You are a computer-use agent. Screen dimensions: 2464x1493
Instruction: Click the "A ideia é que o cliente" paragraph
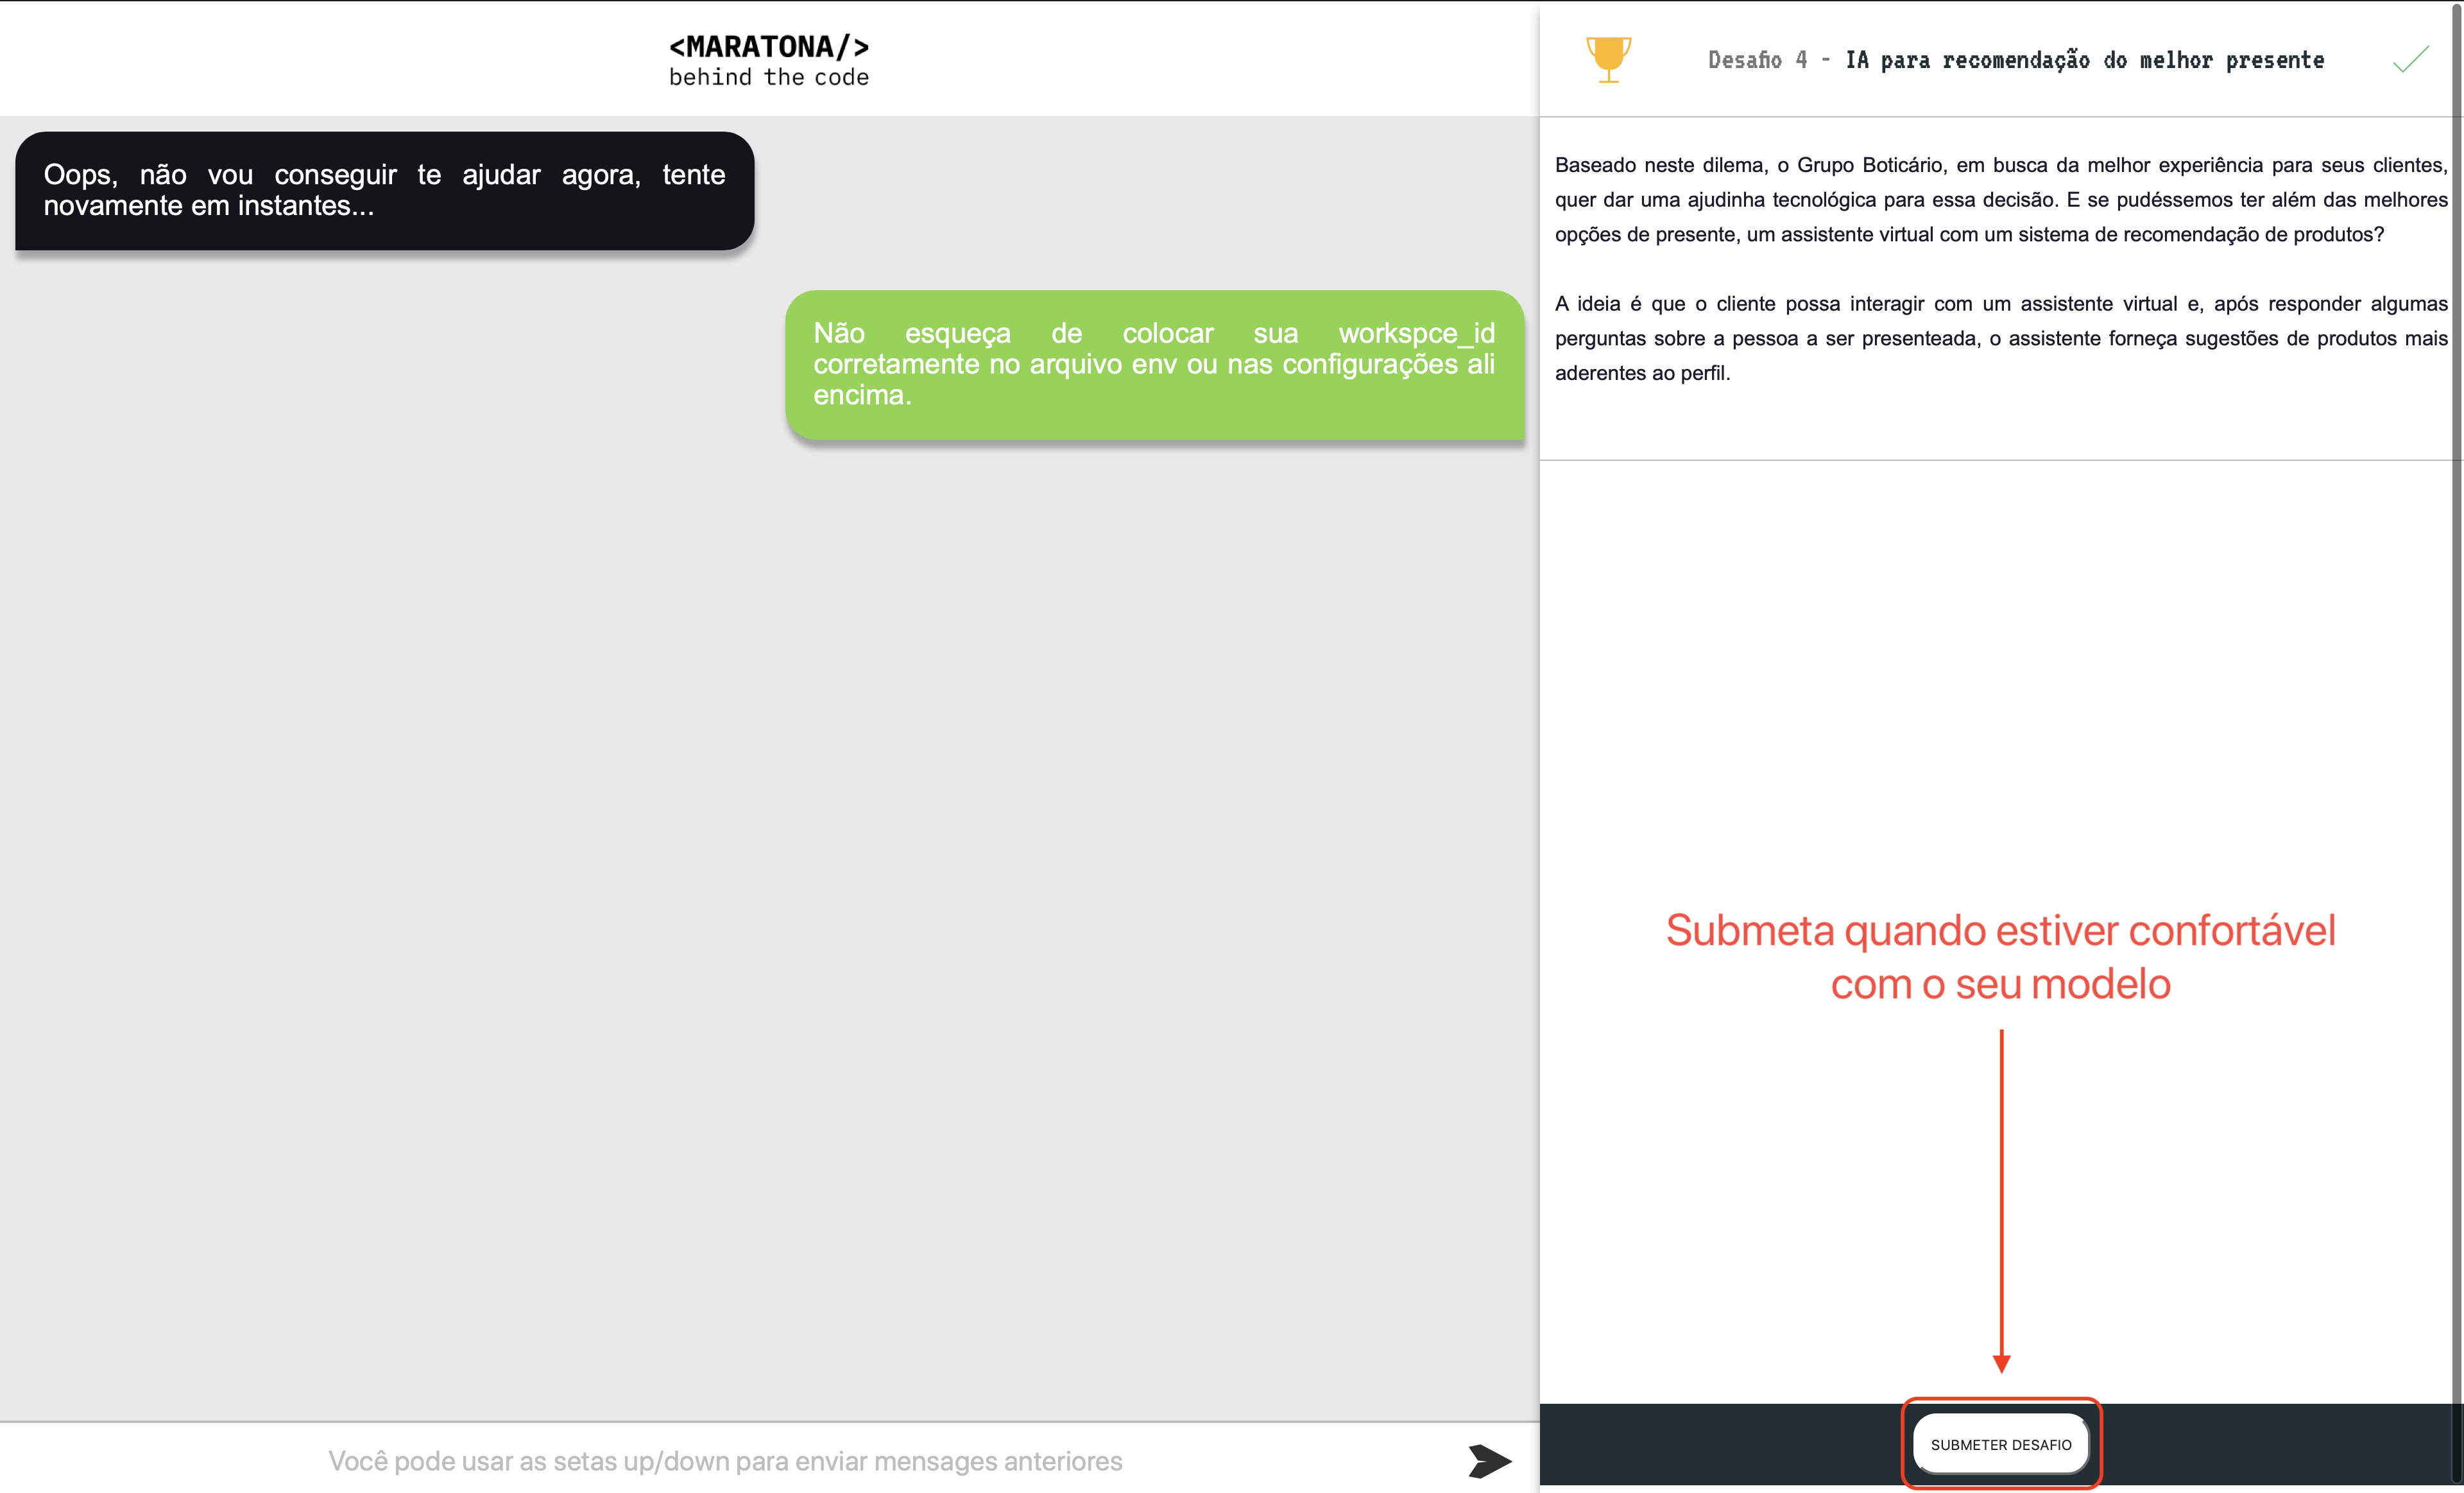pos(2000,338)
